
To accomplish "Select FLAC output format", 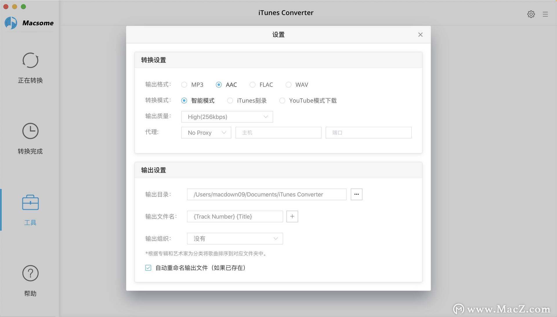I will [x=252, y=85].
